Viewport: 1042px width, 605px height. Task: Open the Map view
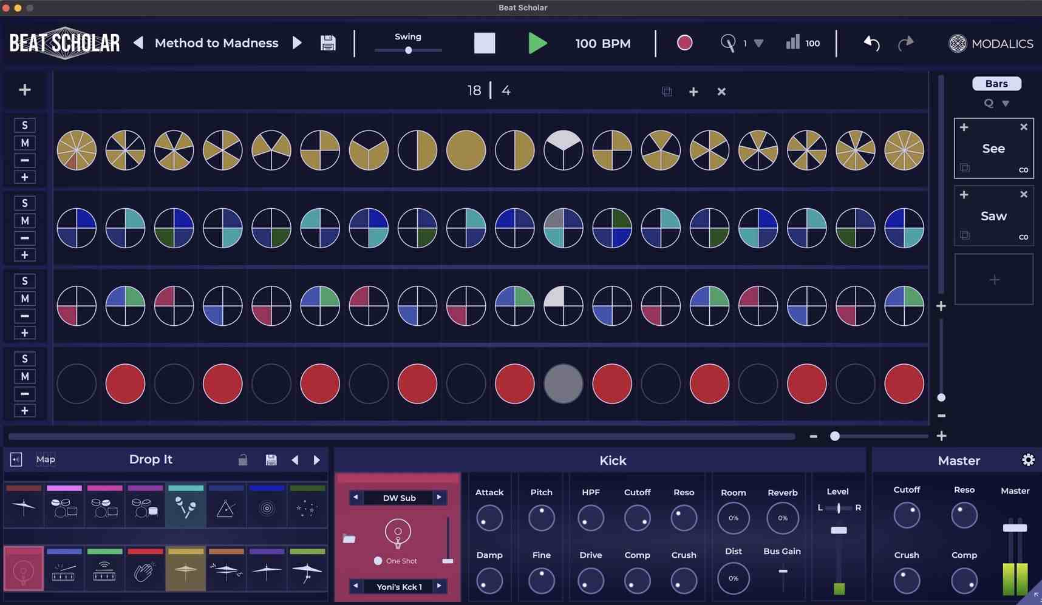click(46, 459)
